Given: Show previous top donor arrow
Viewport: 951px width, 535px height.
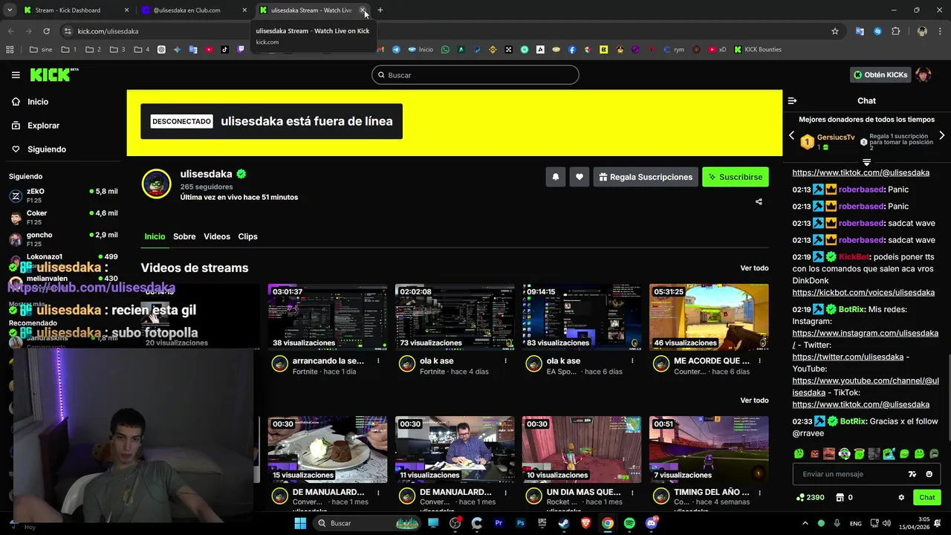Looking at the screenshot, I should (x=791, y=136).
